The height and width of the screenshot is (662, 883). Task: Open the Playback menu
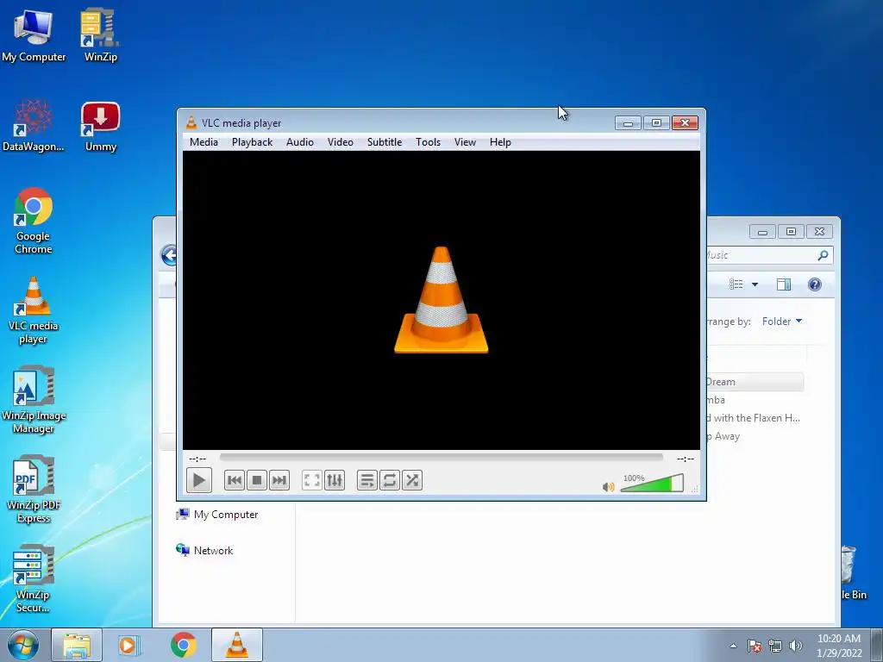[253, 142]
